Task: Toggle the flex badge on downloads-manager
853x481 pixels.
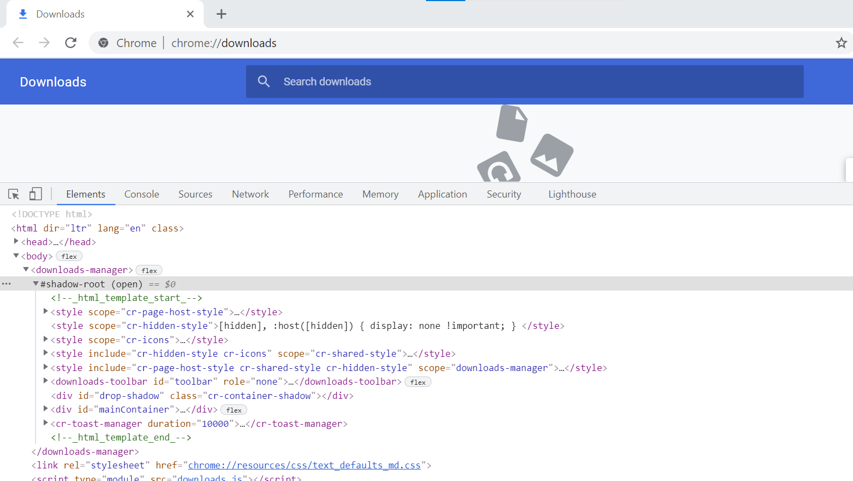Action: [x=149, y=270]
